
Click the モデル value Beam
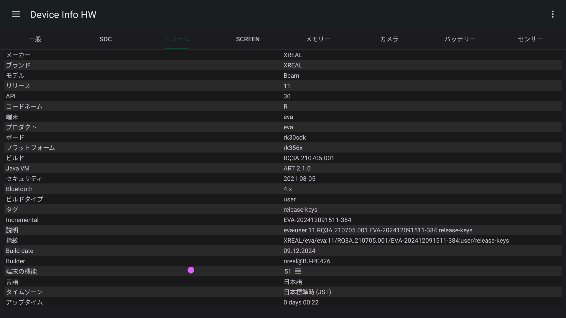291,76
